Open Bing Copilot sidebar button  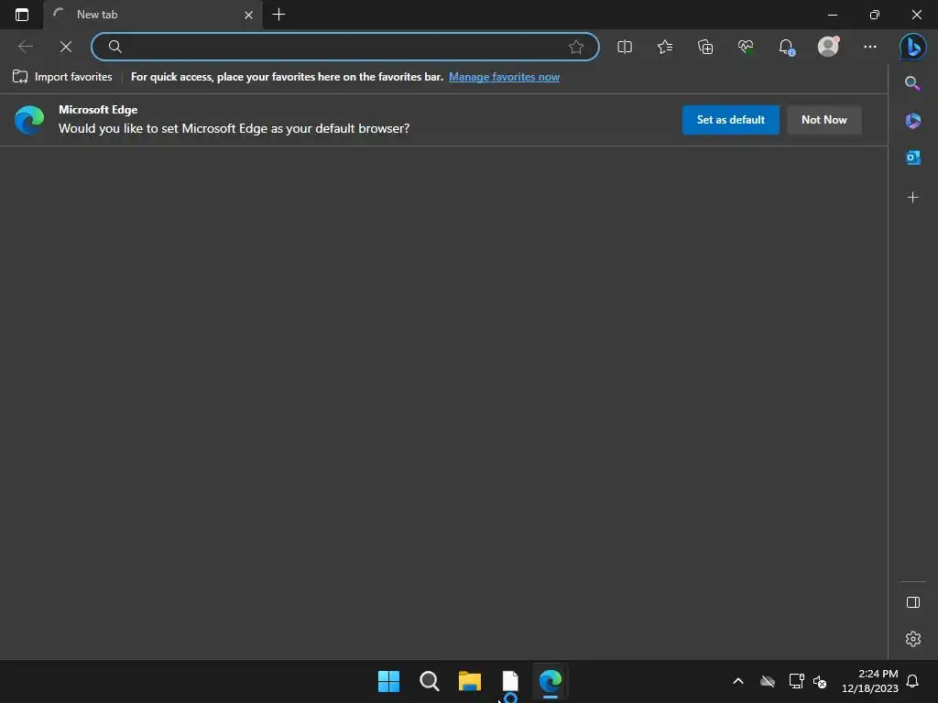(x=913, y=47)
